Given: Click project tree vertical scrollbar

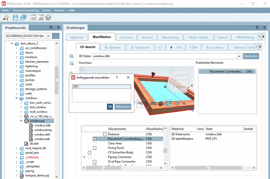Looking at the screenshot, I should (57, 80).
